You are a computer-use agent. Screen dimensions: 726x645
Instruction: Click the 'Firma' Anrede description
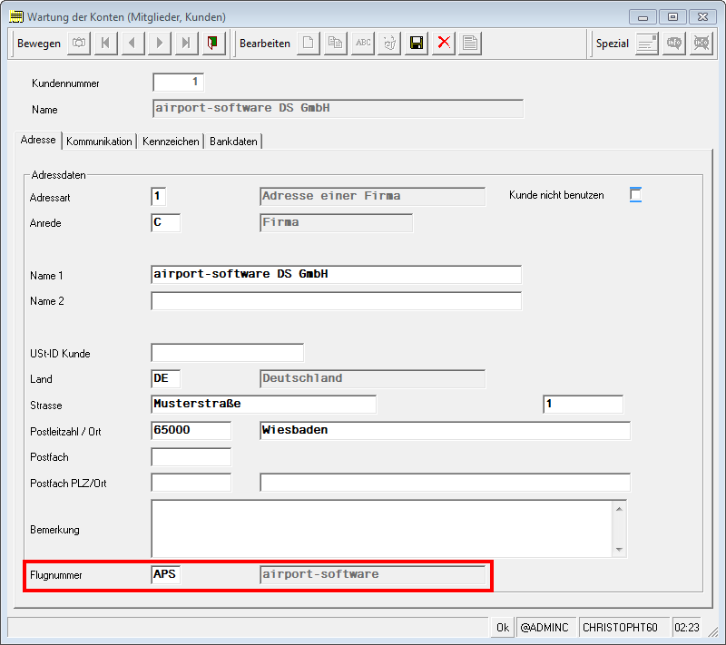coord(280,222)
